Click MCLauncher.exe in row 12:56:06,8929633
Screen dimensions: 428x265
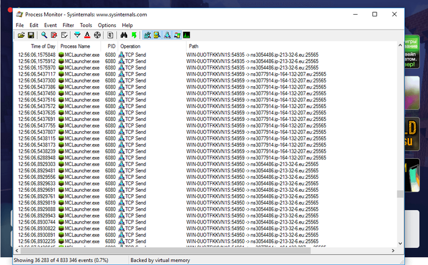(82, 183)
